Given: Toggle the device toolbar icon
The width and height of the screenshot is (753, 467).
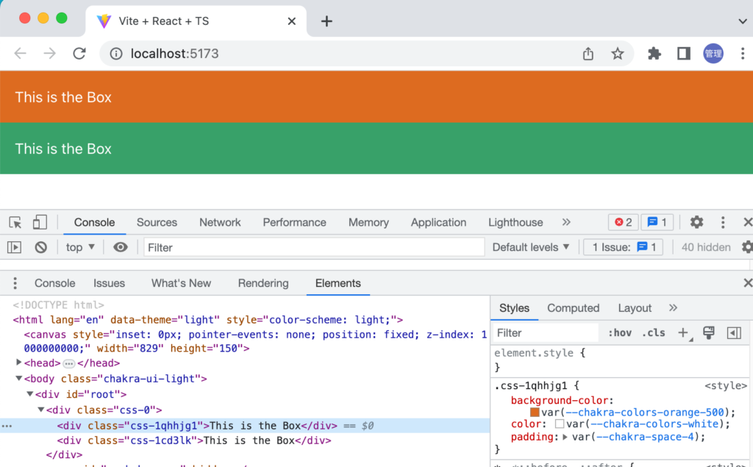Looking at the screenshot, I should click(x=40, y=222).
